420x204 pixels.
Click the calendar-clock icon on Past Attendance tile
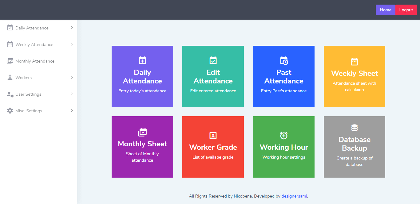(x=284, y=60)
